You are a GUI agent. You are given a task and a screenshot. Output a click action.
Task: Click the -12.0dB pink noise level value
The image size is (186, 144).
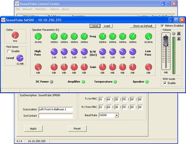pyautogui.click(x=20, y=64)
